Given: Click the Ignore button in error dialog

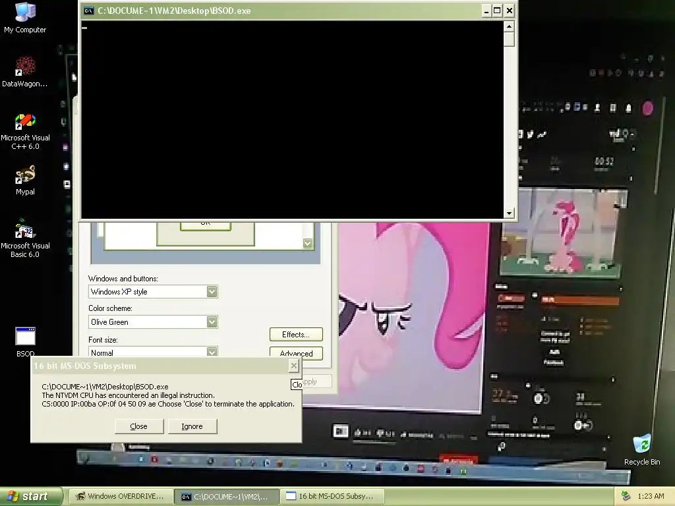Looking at the screenshot, I should tap(192, 426).
